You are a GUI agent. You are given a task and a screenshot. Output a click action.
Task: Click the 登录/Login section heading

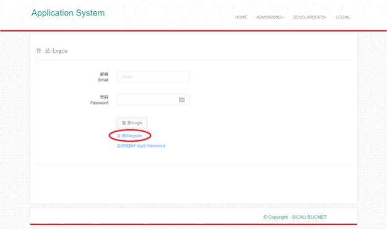[x=52, y=51]
